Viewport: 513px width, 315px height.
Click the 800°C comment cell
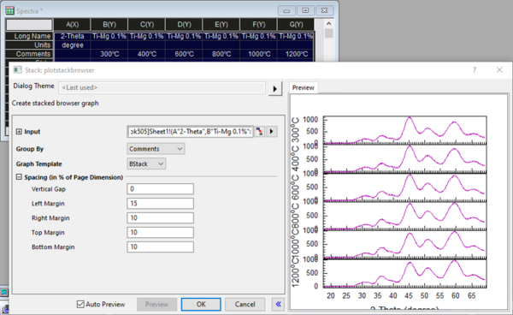(x=221, y=54)
